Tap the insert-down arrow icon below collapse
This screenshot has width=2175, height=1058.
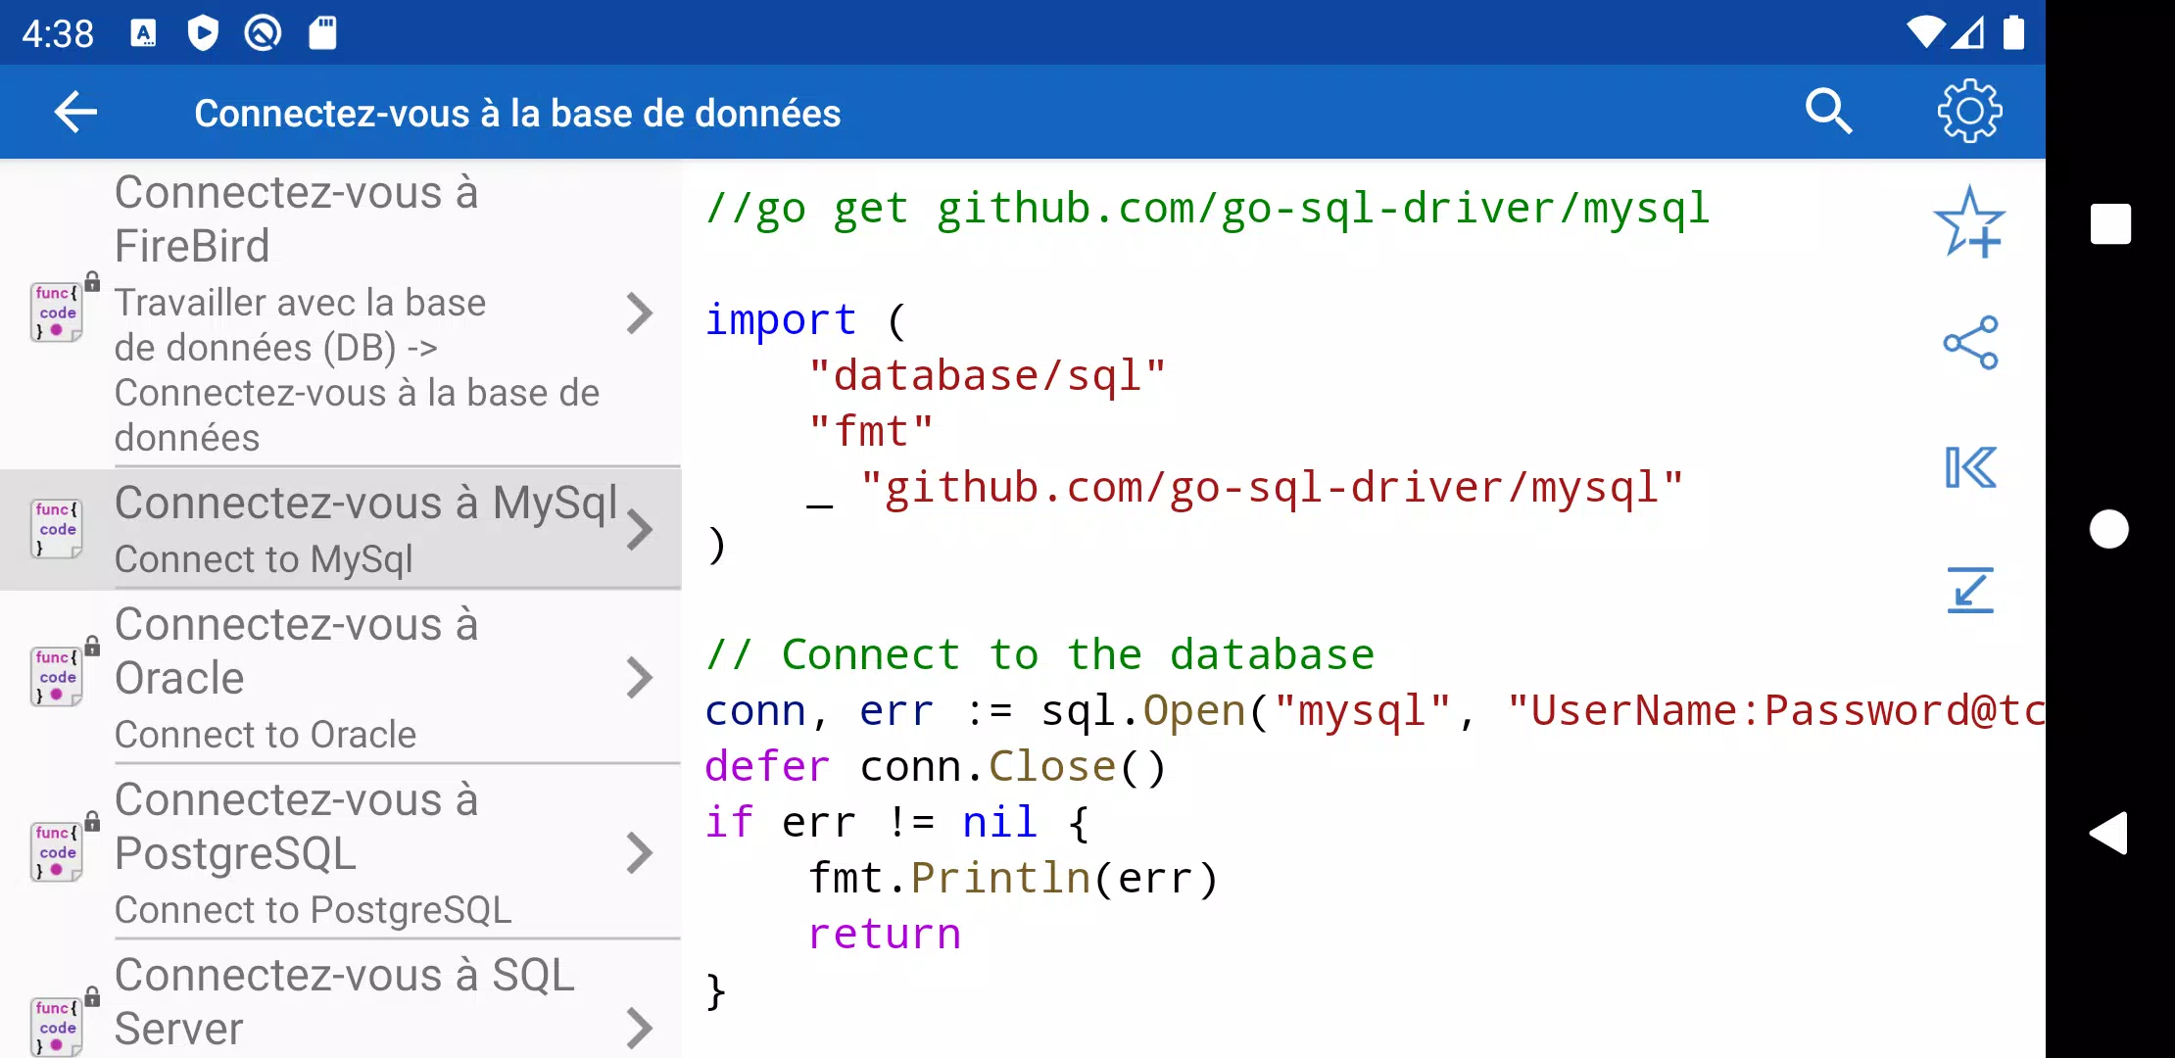[1970, 590]
